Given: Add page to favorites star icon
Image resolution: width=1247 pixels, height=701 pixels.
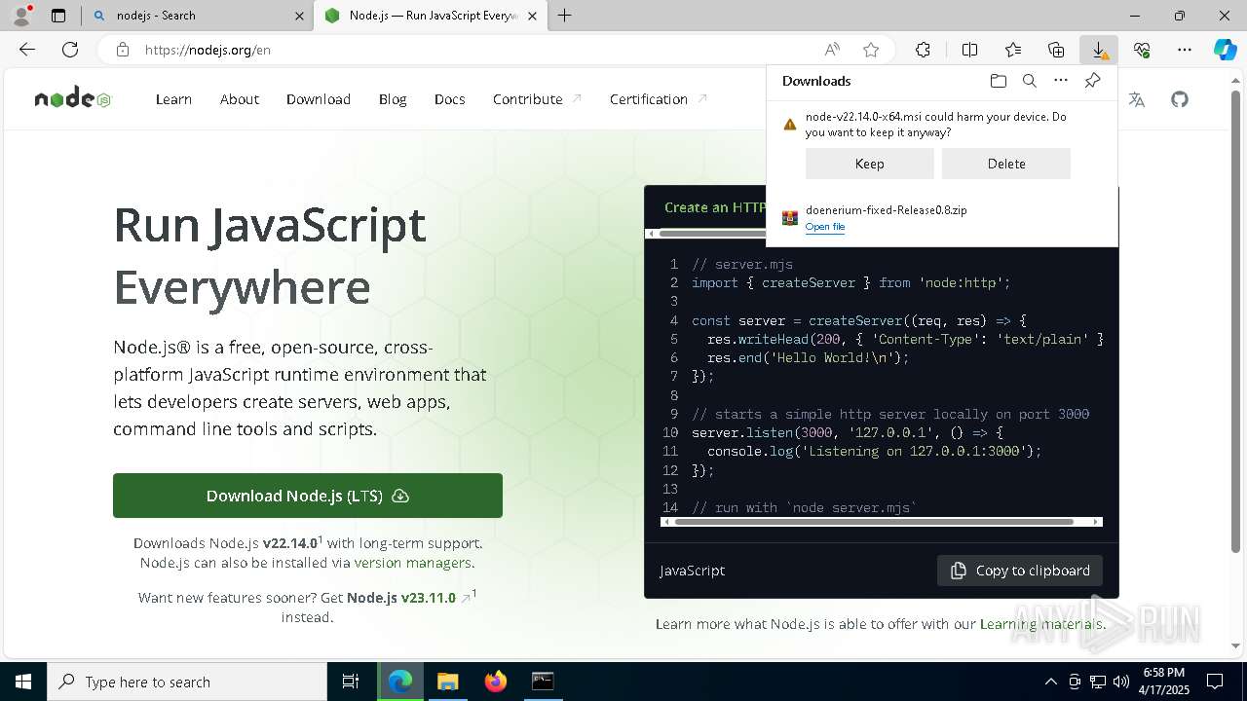Looking at the screenshot, I should pyautogui.click(x=871, y=50).
